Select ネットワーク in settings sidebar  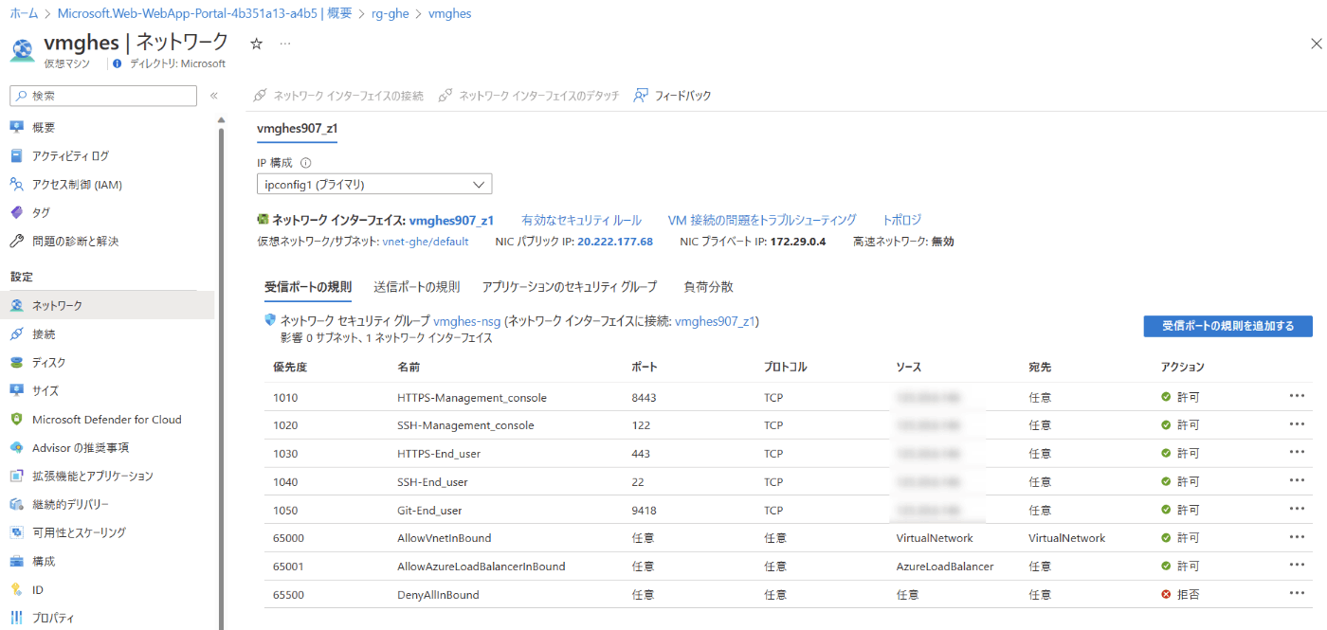(57, 305)
